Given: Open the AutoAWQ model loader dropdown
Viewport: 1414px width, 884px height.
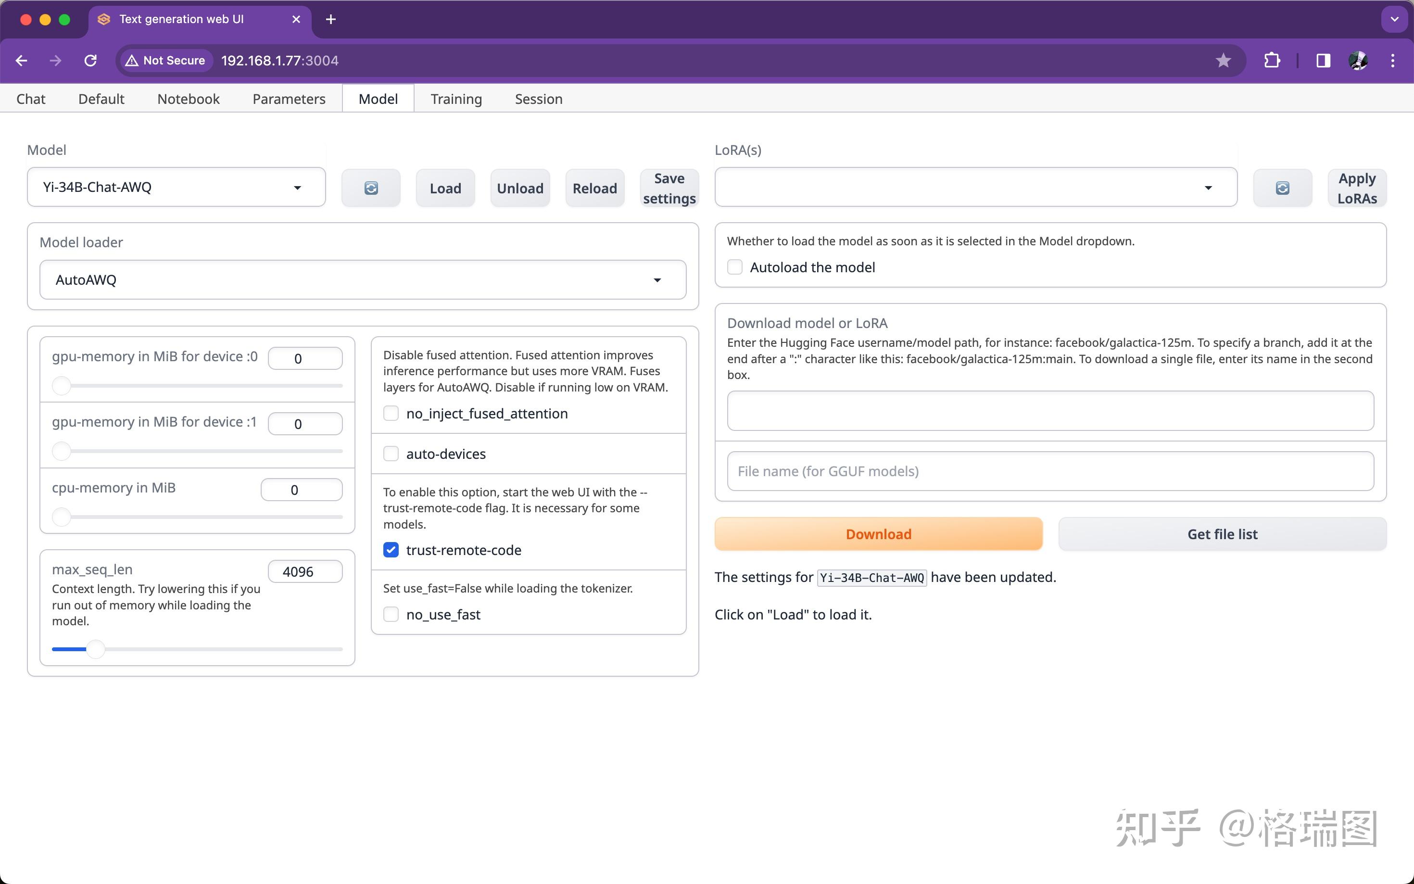Looking at the screenshot, I should click(363, 279).
